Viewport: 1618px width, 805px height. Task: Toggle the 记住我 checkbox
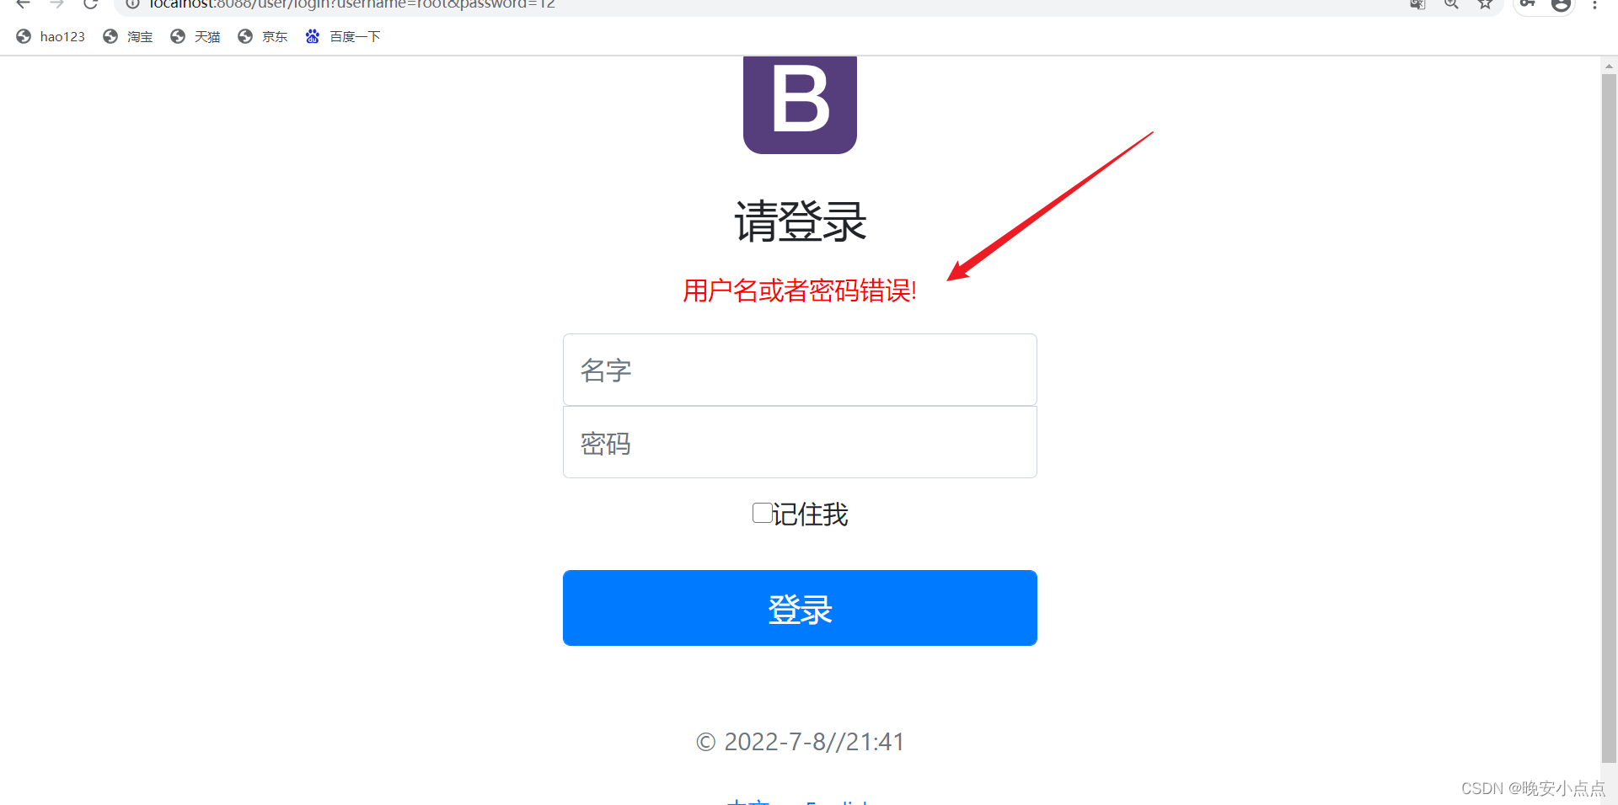pos(762,513)
